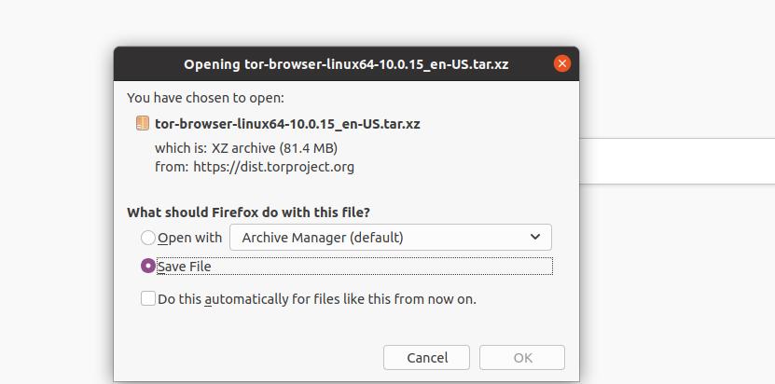Click the dialog title bar text

(x=346, y=64)
